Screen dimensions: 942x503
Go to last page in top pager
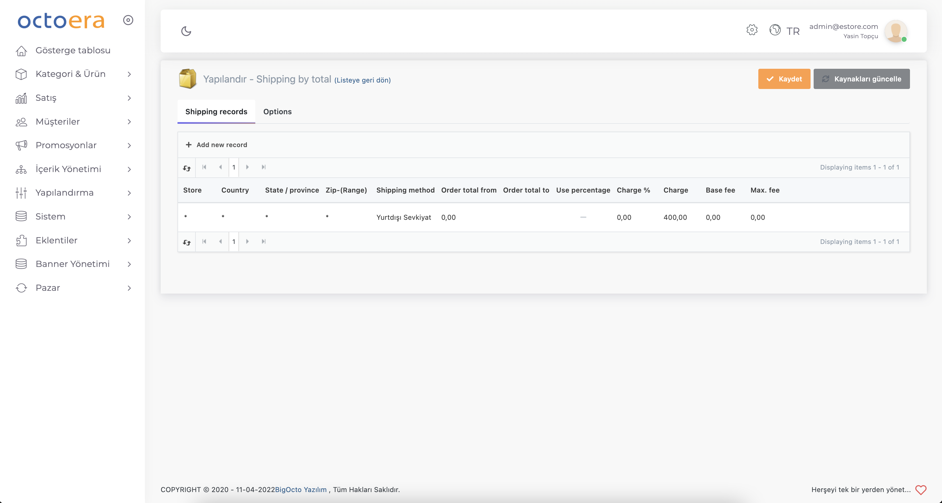click(x=263, y=167)
